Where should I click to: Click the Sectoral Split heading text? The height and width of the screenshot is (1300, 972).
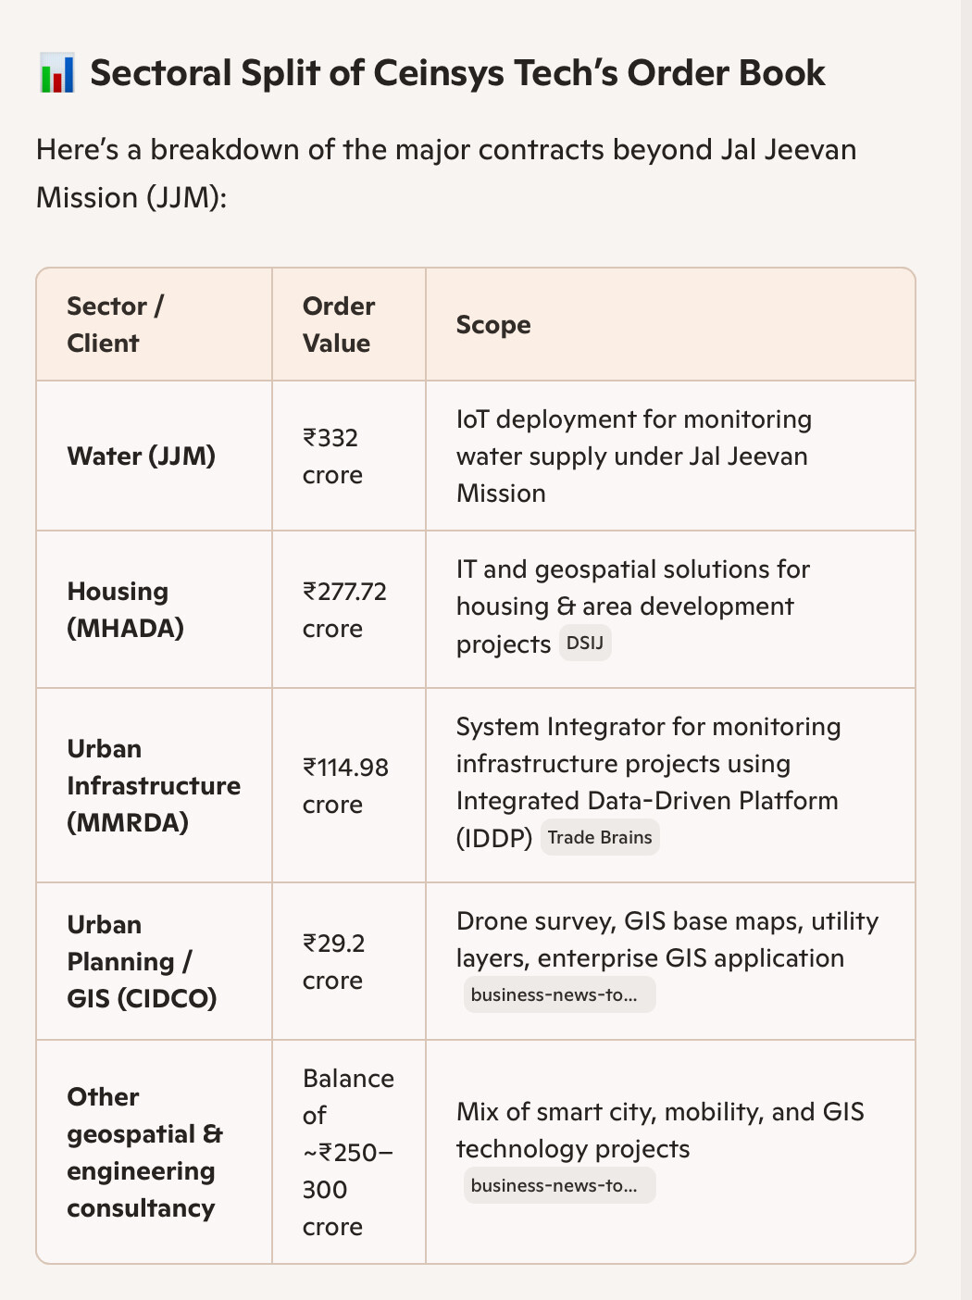pos(457,73)
